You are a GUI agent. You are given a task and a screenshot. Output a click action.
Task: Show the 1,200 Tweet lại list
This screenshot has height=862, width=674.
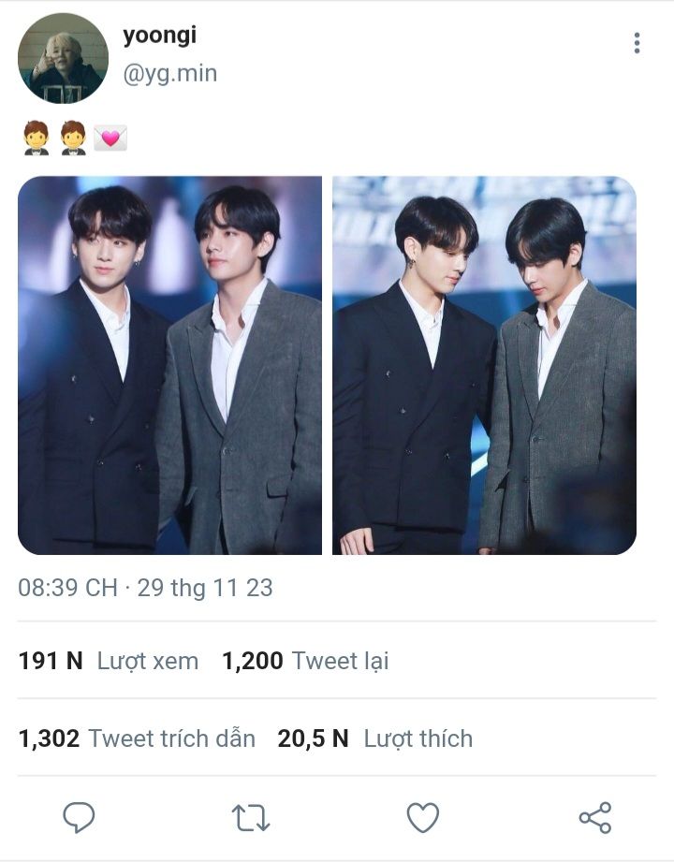click(304, 661)
